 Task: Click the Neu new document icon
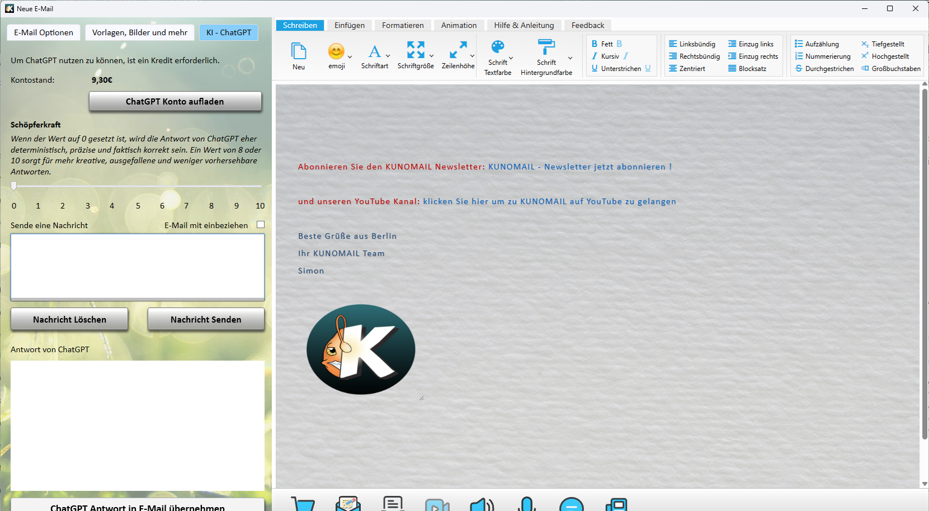(x=299, y=51)
